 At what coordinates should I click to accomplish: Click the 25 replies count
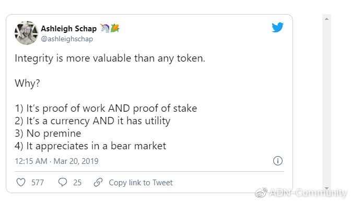click(77, 183)
